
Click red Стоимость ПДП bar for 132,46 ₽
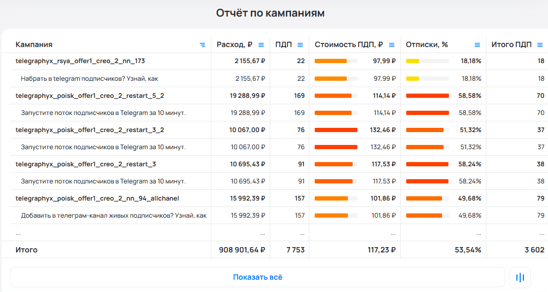[x=336, y=130]
